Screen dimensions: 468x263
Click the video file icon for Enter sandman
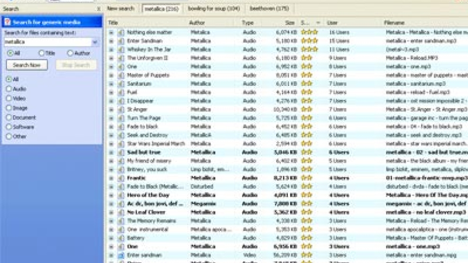point(121,255)
